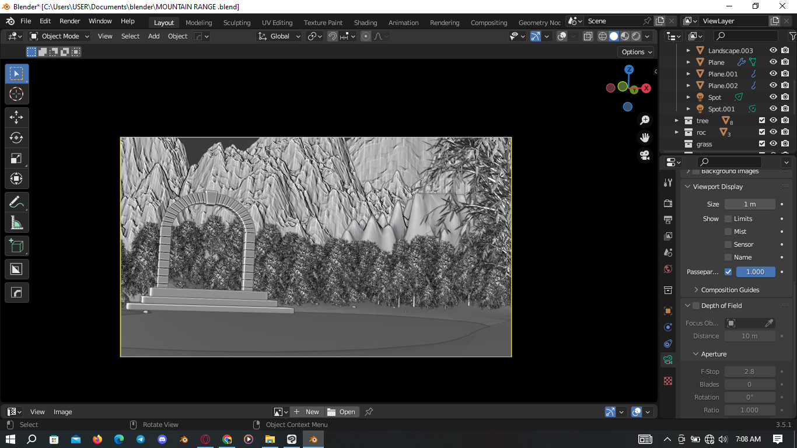
Task: Select the Scale tool
Action: (x=16, y=158)
